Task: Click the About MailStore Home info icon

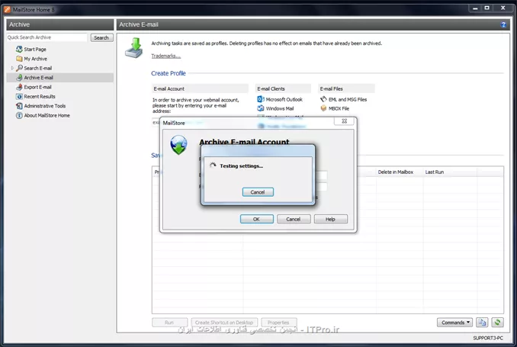Action: tap(19, 115)
